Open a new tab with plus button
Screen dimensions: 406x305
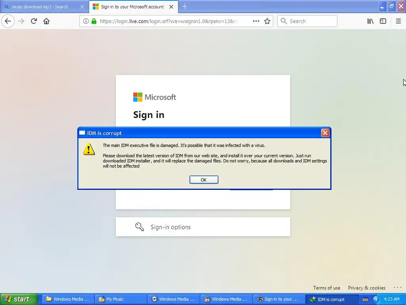tap(185, 6)
